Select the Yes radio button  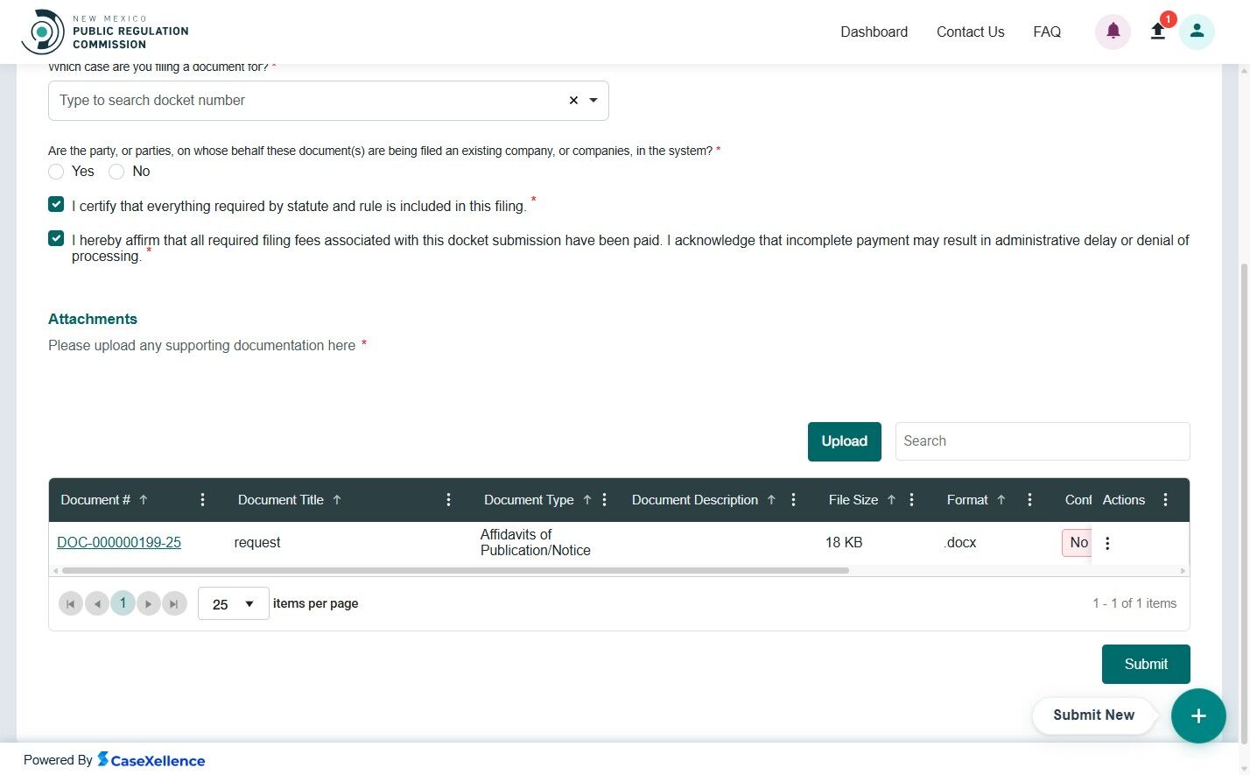point(56,172)
